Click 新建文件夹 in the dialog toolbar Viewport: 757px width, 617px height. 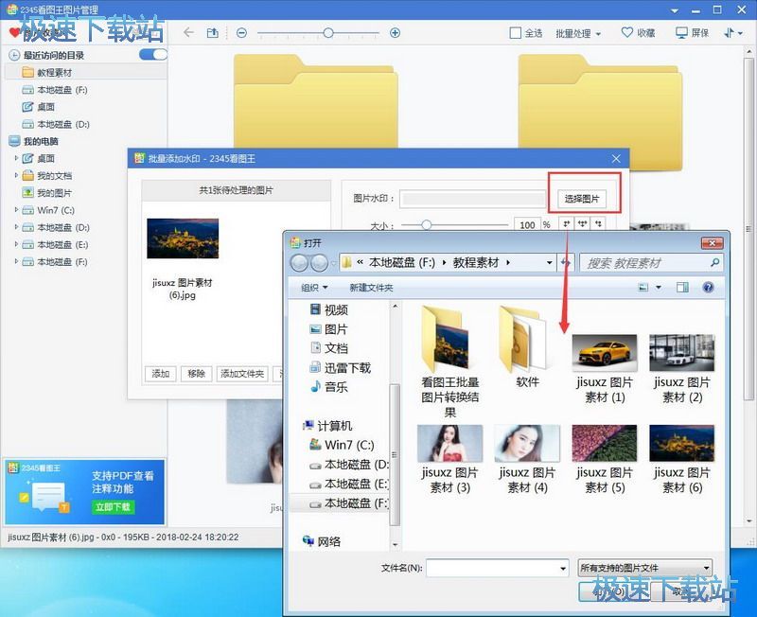click(371, 288)
